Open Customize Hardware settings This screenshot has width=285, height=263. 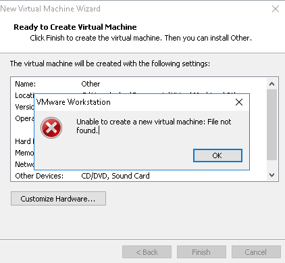click(58, 199)
